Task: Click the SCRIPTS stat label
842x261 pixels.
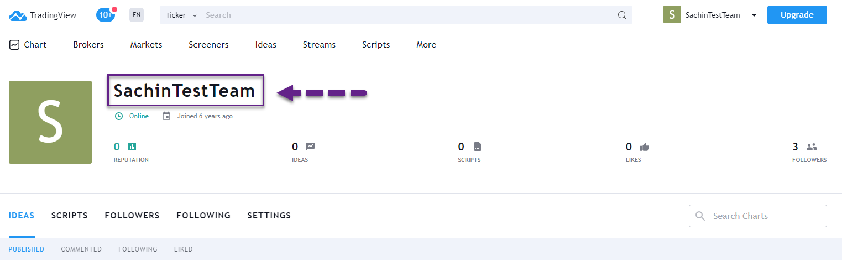Action: pyautogui.click(x=469, y=160)
